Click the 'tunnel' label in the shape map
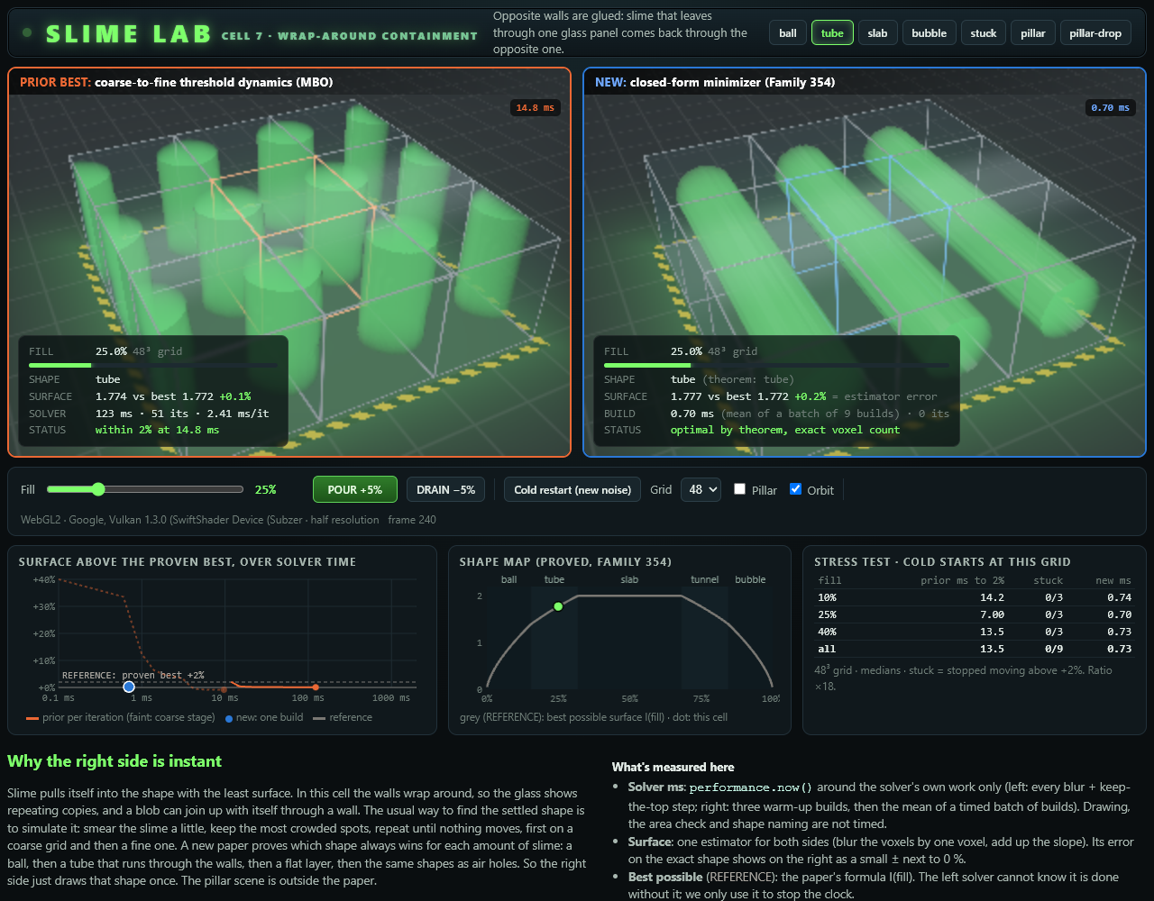The height and width of the screenshot is (901, 1154). coord(705,579)
